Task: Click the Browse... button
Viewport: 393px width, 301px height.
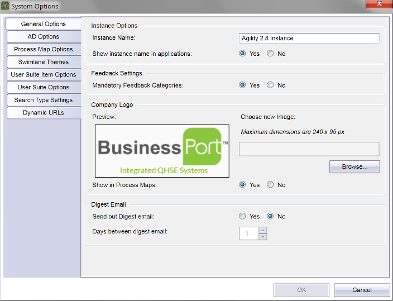Action: 354,166
